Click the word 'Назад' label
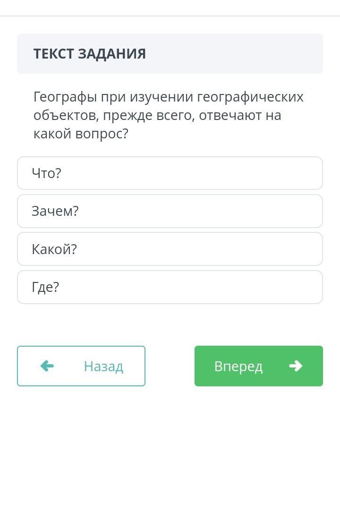 click(103, 366)
